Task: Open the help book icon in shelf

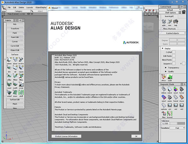Action: (x=176, y=22)
